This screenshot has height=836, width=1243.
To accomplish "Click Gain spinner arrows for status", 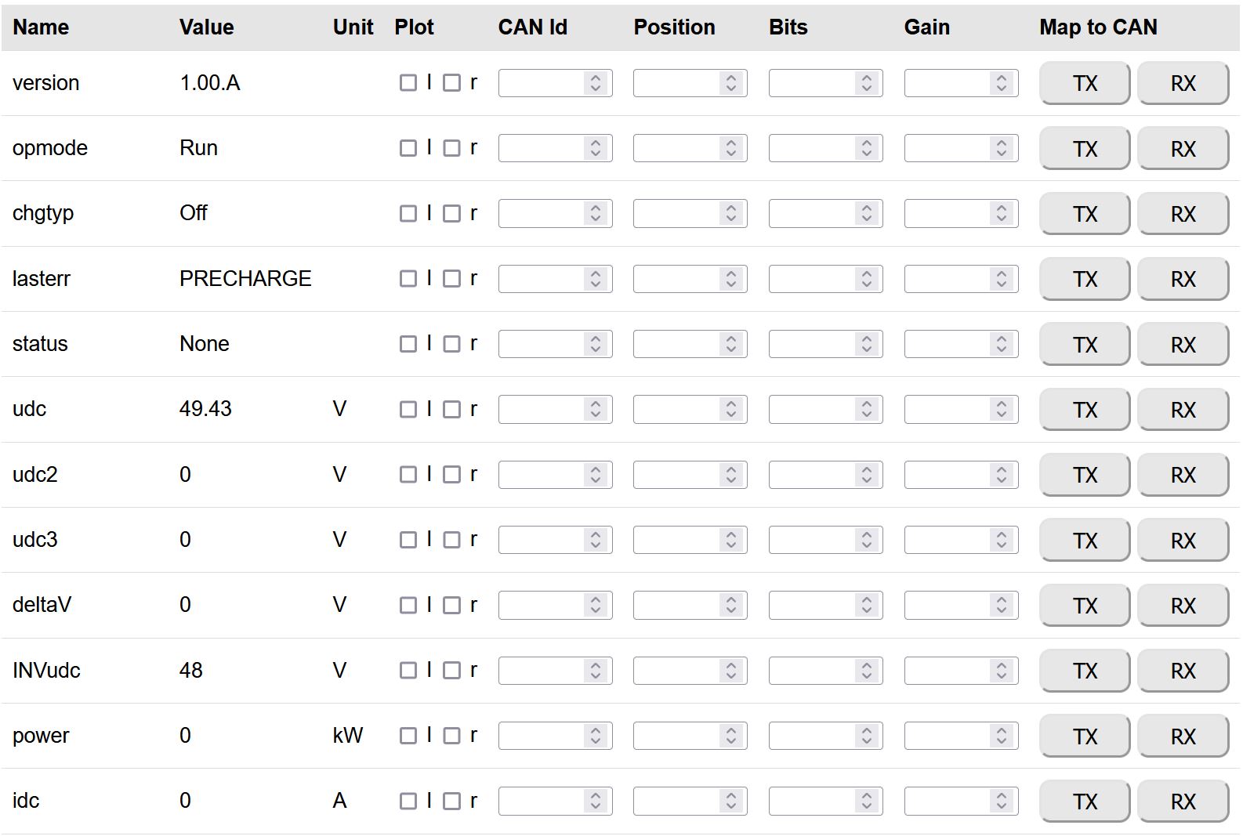I will tap(1001, 344).
